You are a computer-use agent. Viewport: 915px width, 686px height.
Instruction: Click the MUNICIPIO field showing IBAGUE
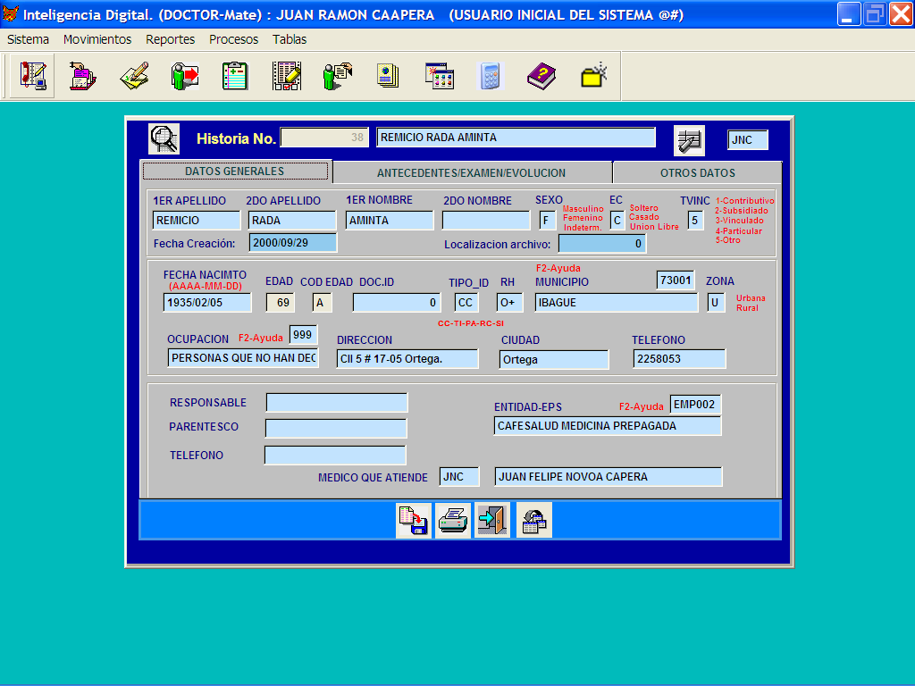point(617,303)
